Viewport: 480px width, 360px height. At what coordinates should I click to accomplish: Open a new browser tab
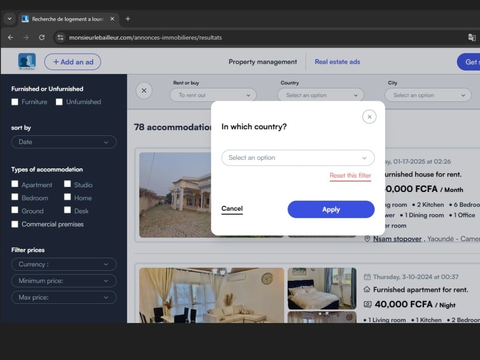(128, 19)
